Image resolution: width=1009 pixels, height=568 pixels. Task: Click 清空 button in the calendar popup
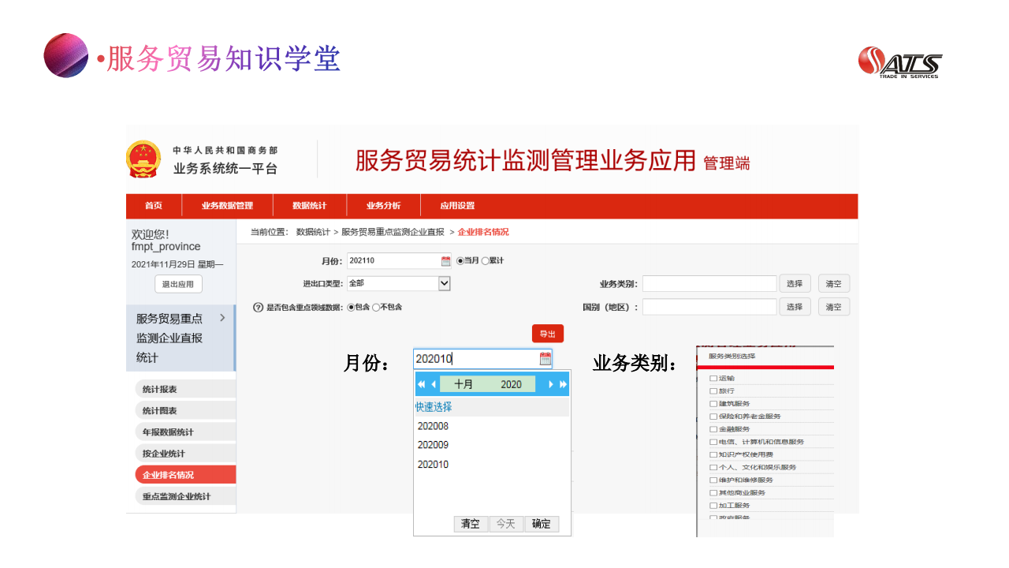471,524
